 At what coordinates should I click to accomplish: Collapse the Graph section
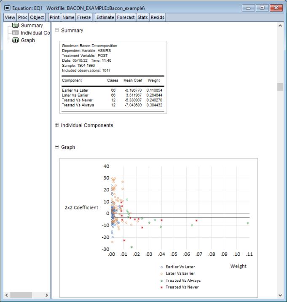57,147
